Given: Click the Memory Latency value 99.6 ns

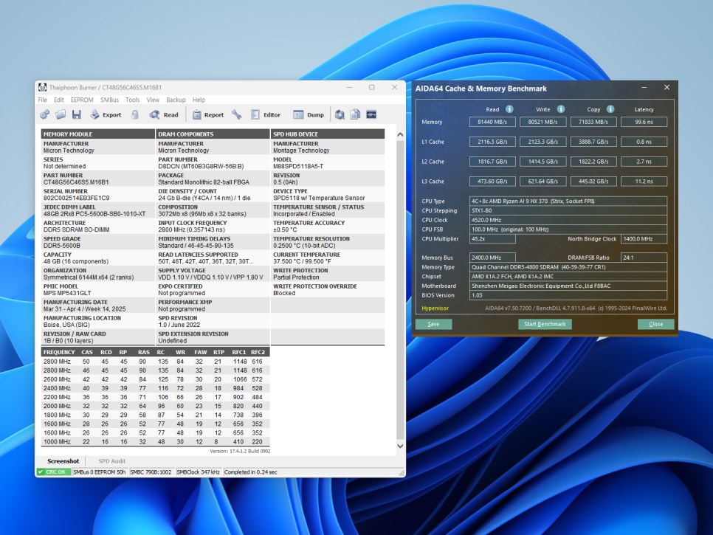Looking at the screenshot, I should [x=644, y=122].
